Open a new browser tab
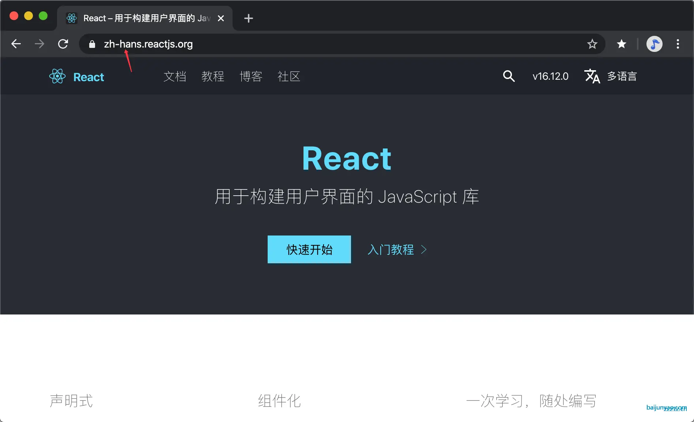Screen dimensions: 694x422 249,18
